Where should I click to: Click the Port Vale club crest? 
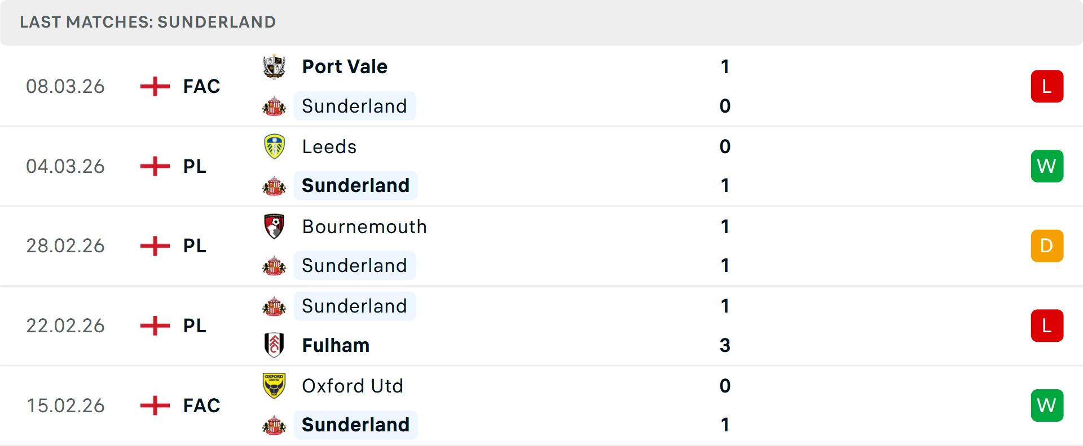(x=275, y=66)
